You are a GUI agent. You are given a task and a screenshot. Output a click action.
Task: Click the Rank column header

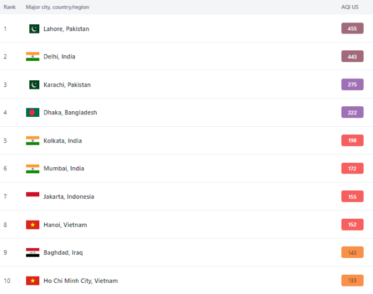tap(9, 7)
